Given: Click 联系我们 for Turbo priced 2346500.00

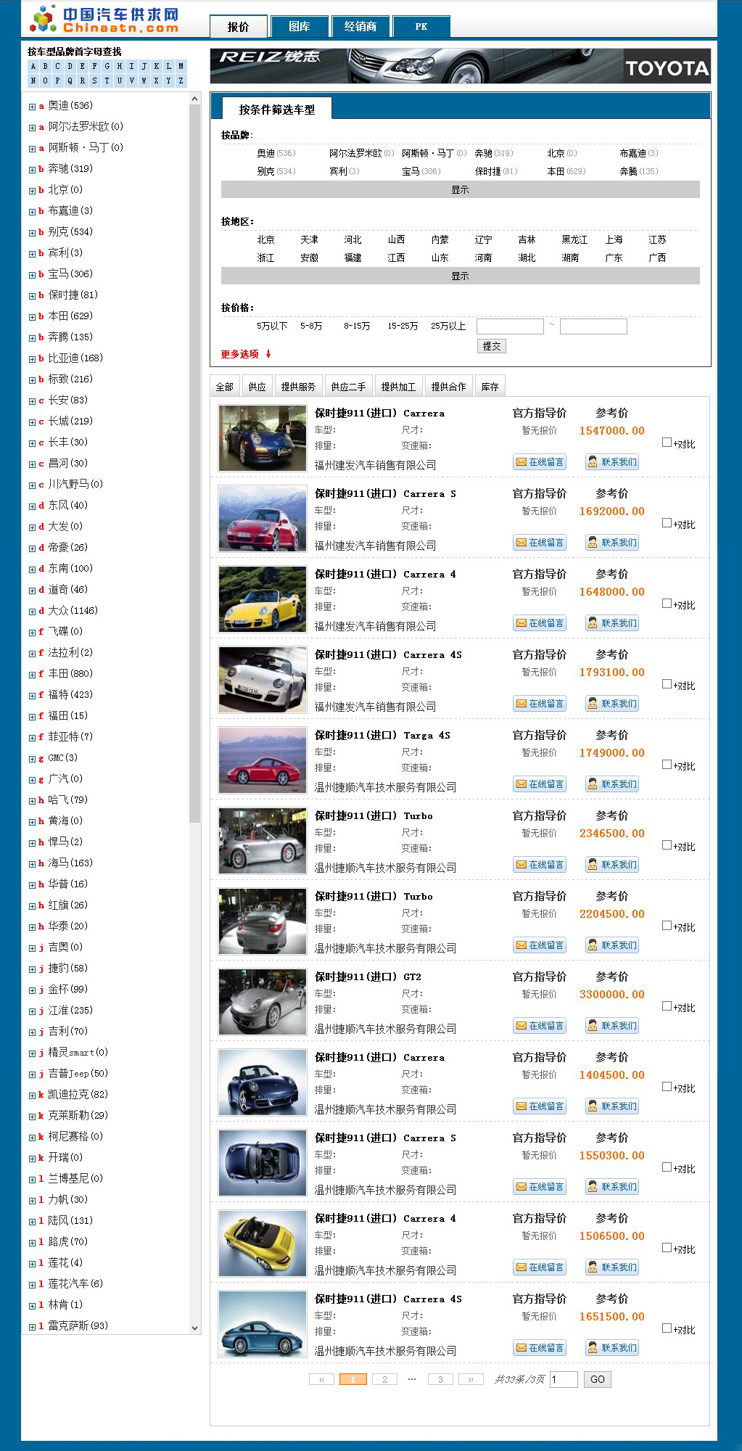Looking at the screenshot, I should point(612,865).
